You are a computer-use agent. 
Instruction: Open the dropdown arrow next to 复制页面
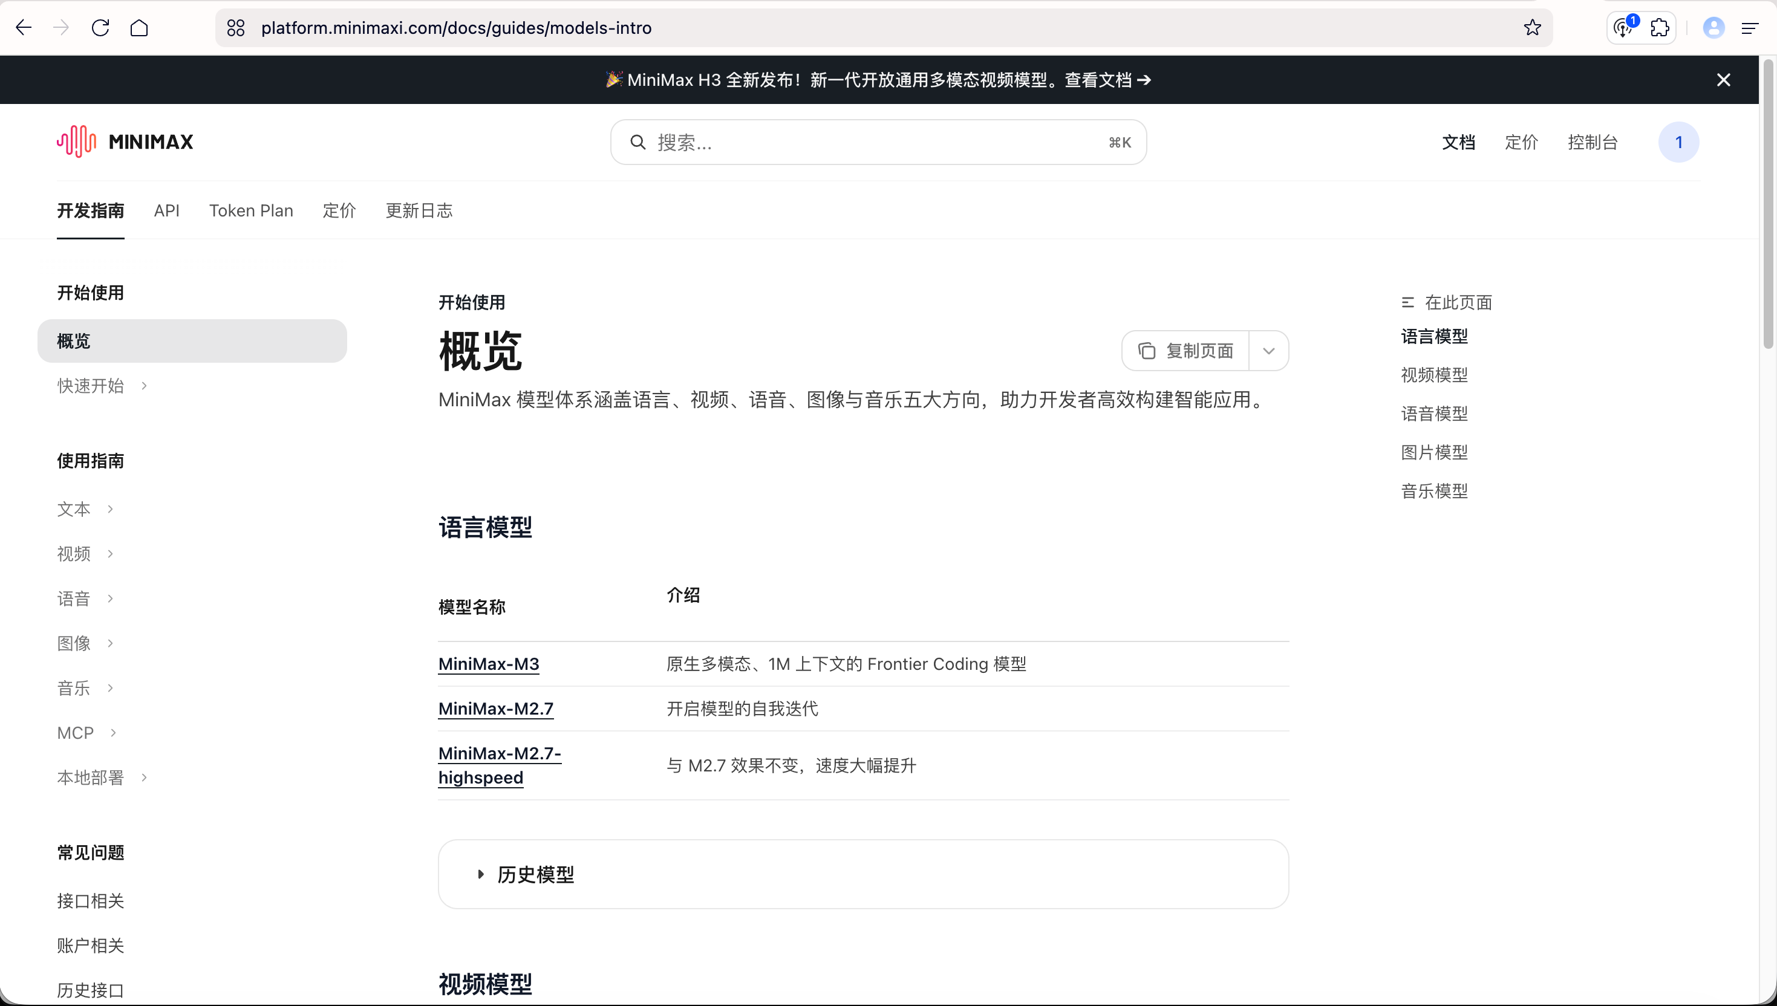[x=1269, y=351]
